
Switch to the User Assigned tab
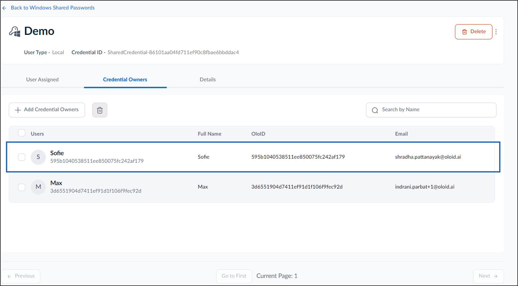[x=42, y=79]
